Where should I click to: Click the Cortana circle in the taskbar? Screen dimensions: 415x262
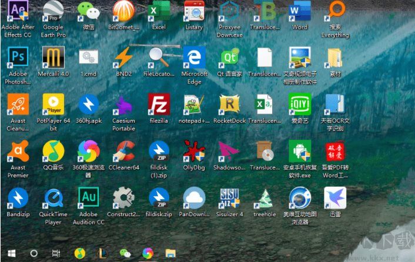(34, 253)
